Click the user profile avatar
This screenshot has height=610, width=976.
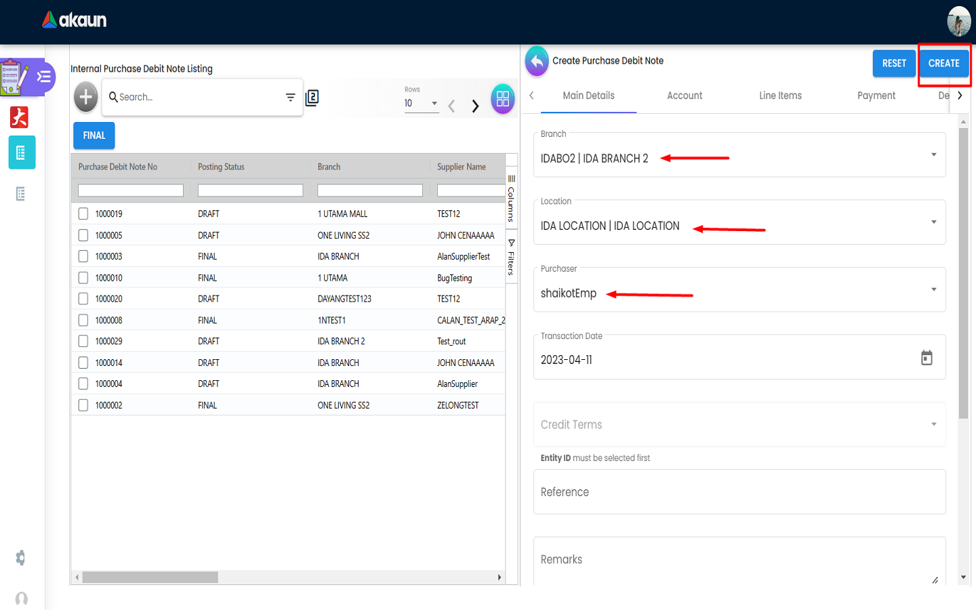point(958,22)
